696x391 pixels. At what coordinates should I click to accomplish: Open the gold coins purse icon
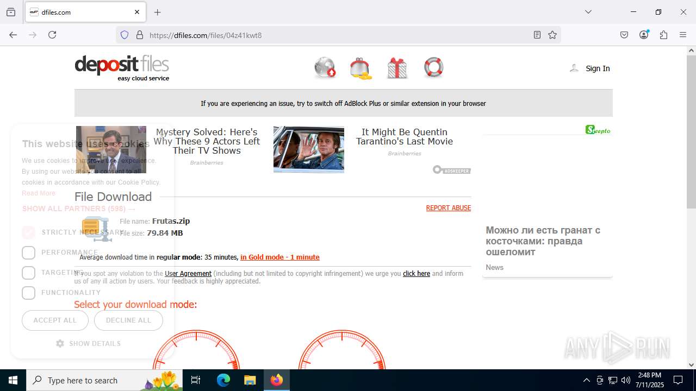(361, 68)
